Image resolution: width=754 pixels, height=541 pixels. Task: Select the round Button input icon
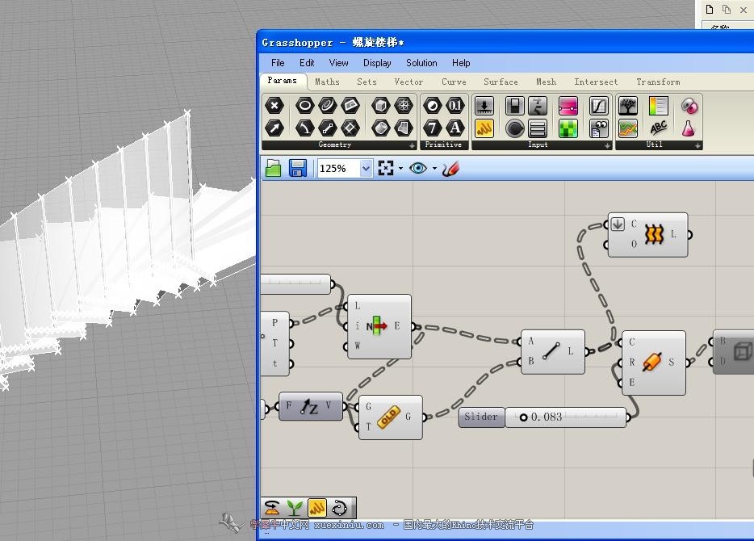click(x=514, y=128)
